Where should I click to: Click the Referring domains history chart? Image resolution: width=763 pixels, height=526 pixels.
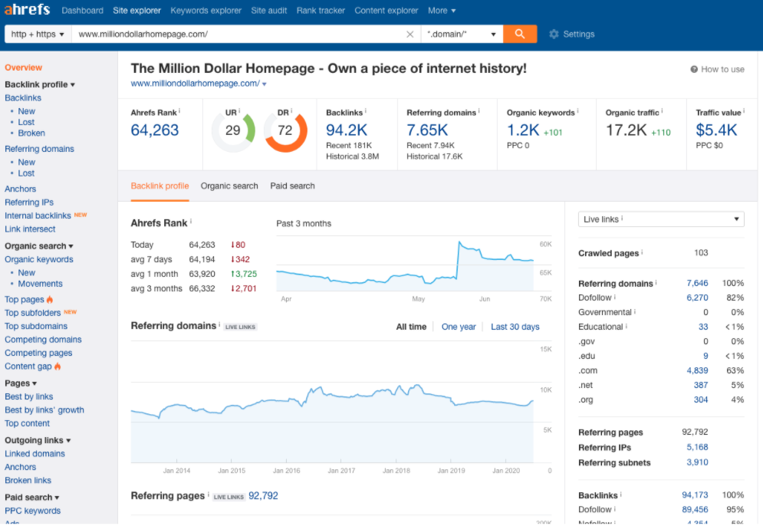[332, 402]
